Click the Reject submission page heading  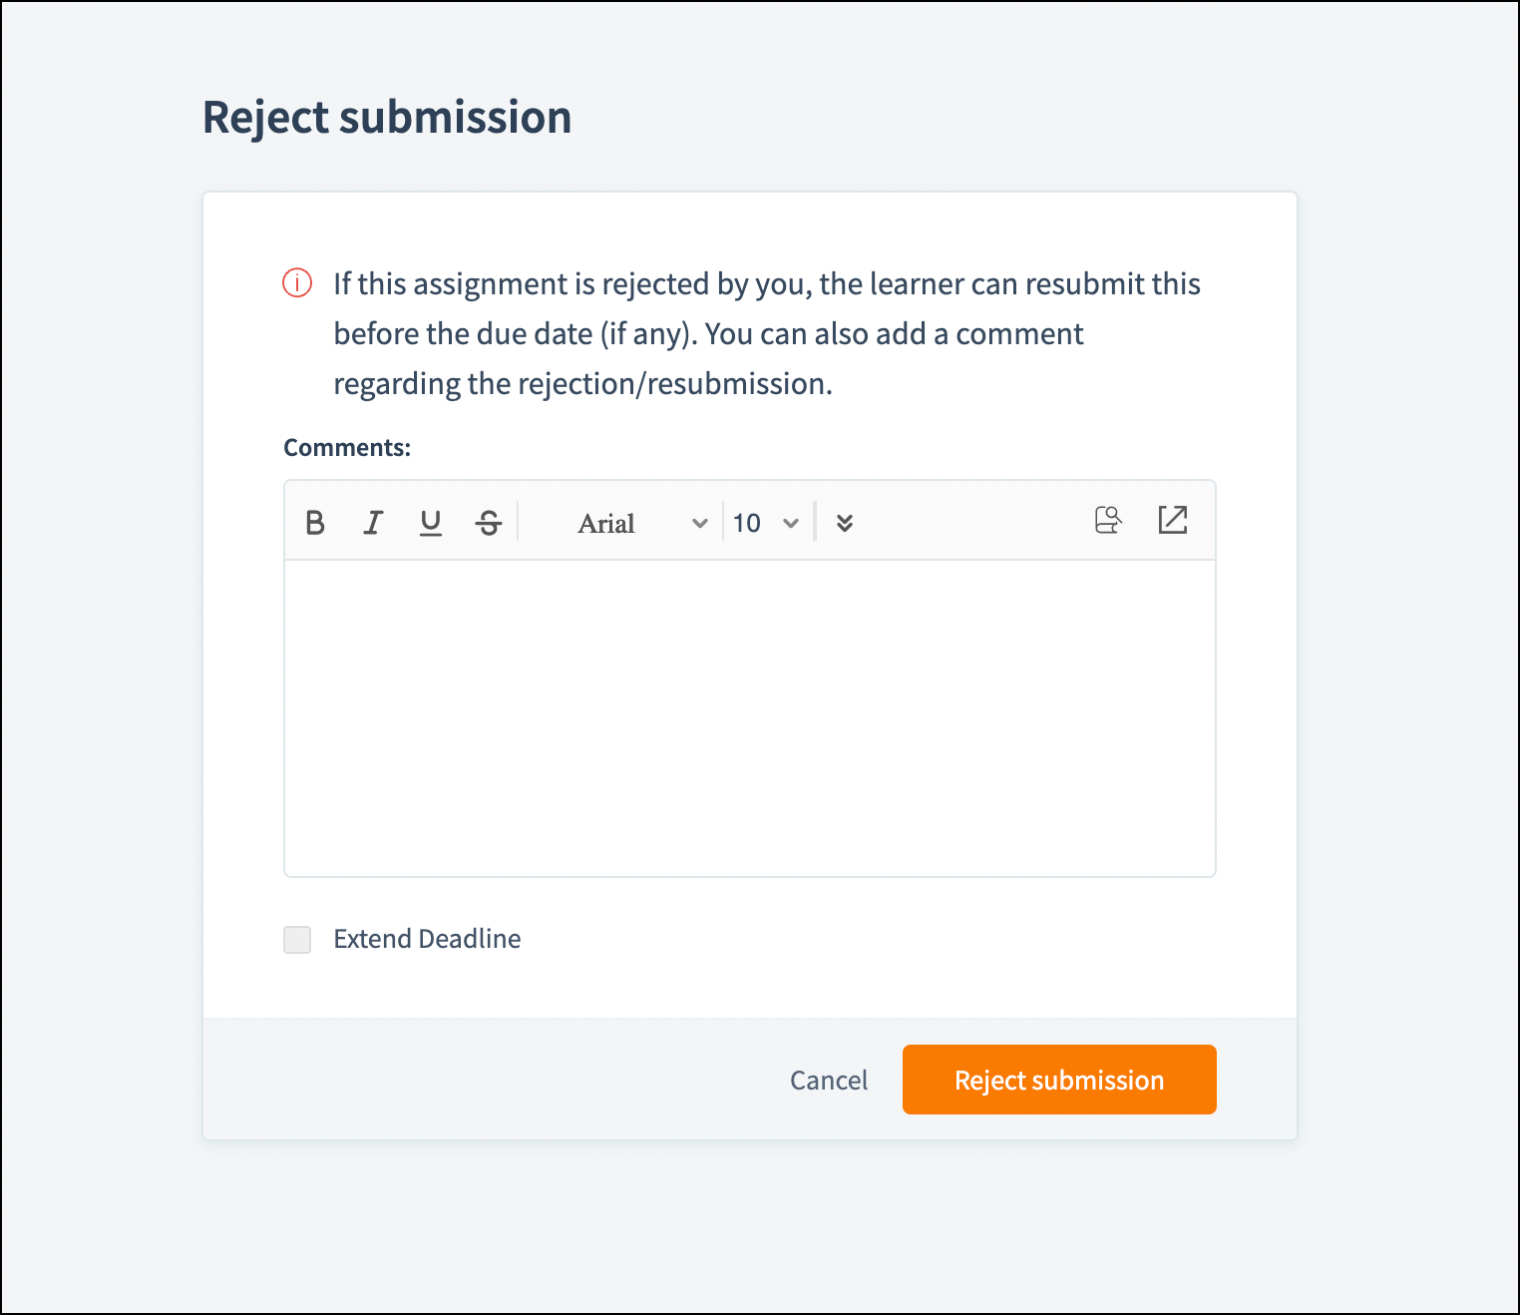tap(387, 117)
